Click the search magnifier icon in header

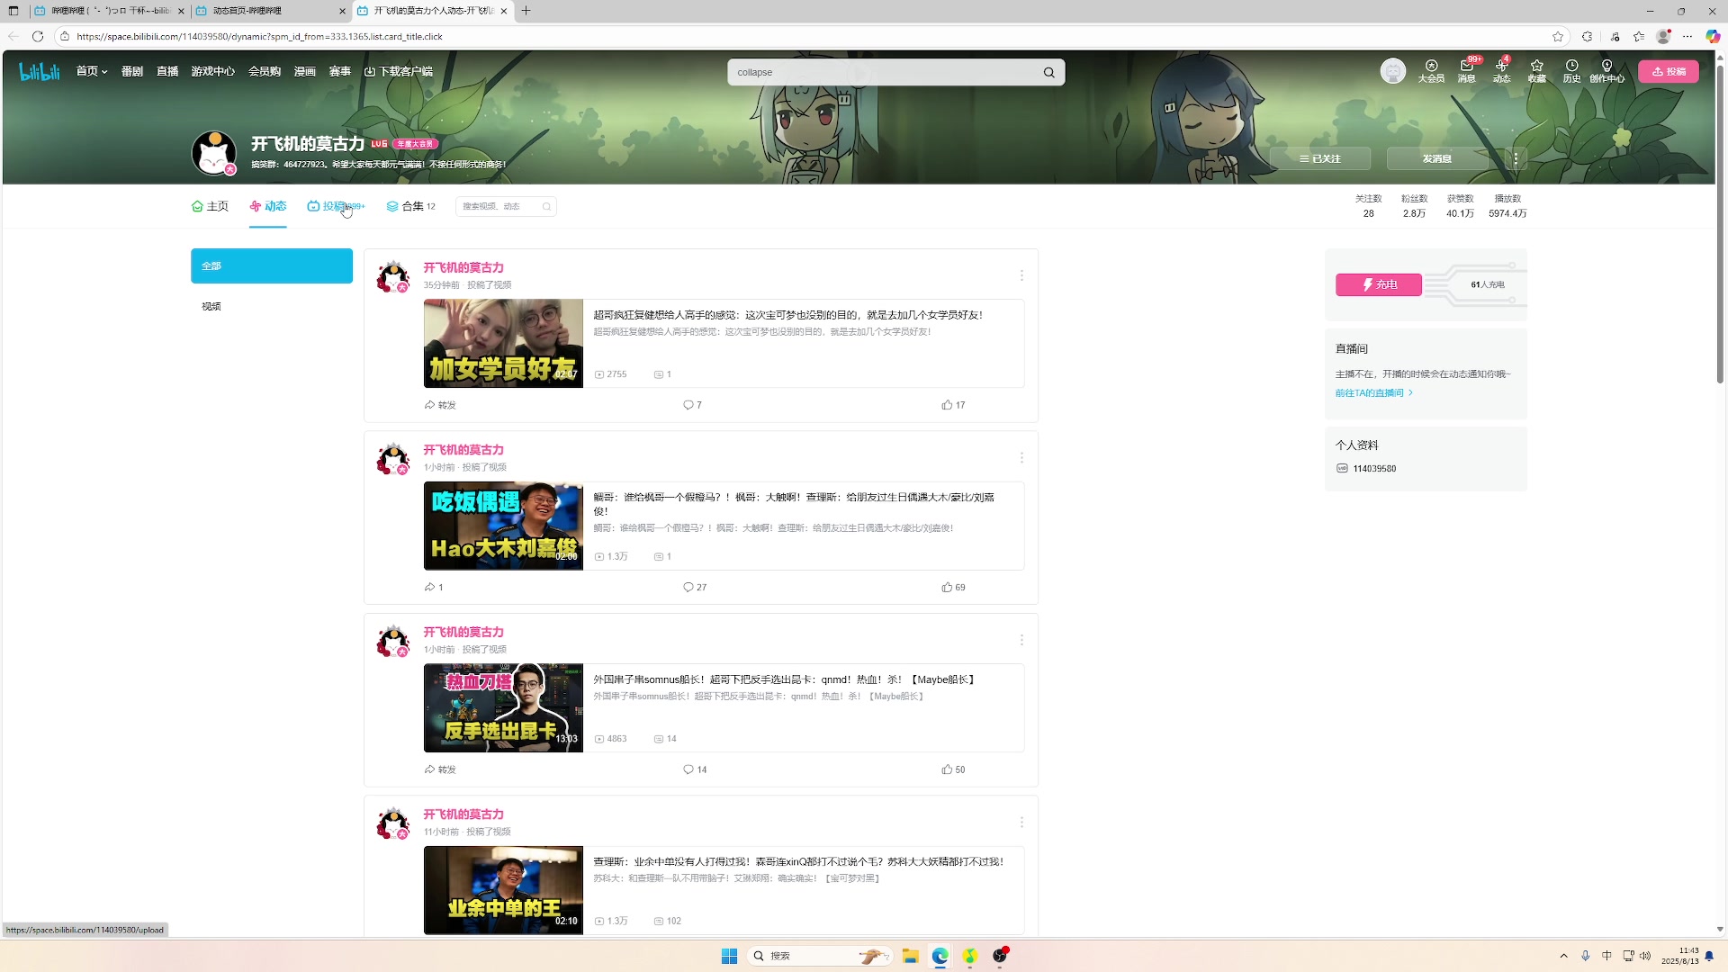(x=1048, y=73)
